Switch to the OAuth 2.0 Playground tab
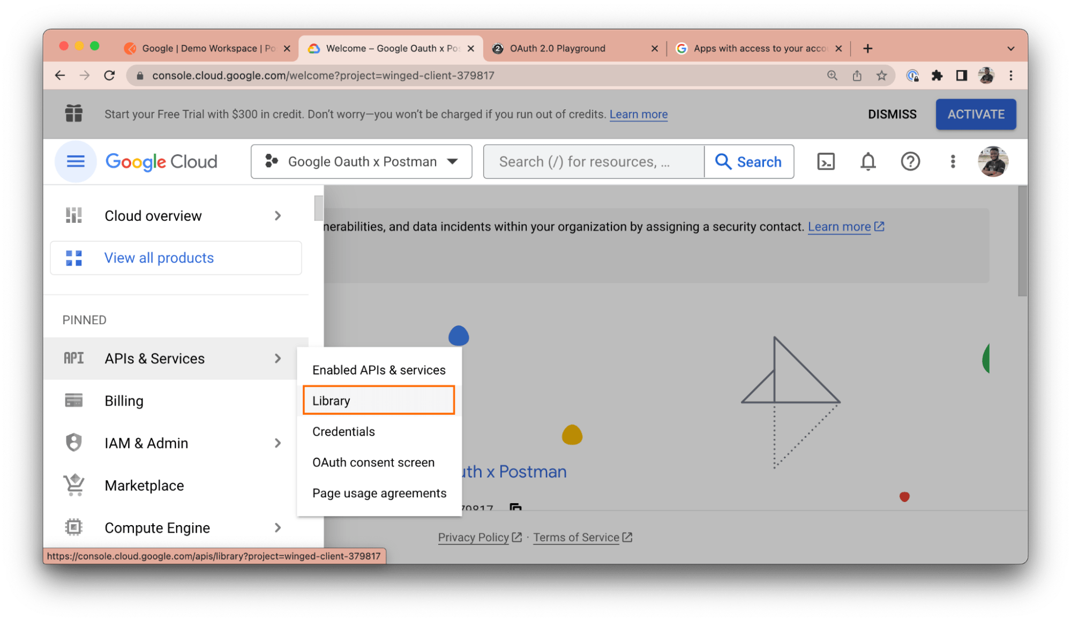Screen dimensions: 1071x621 [x=574, y=48]
